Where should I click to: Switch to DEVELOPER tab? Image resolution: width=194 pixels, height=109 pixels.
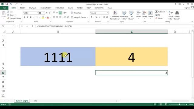point(99,8)
